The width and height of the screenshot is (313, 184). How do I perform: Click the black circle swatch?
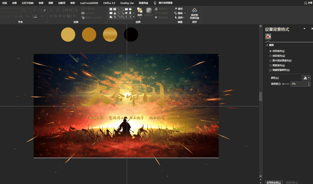pyautogui.click(x=131, y=34)
